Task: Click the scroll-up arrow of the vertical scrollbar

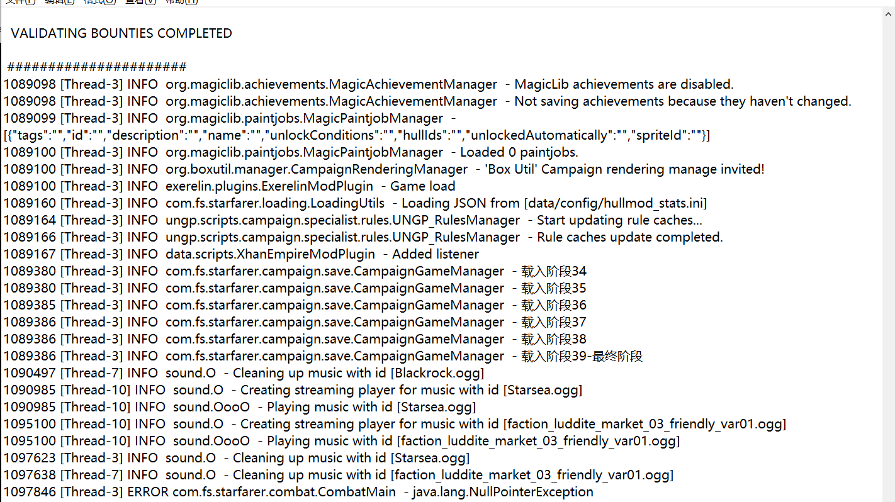Action: [x=888, y=14]
